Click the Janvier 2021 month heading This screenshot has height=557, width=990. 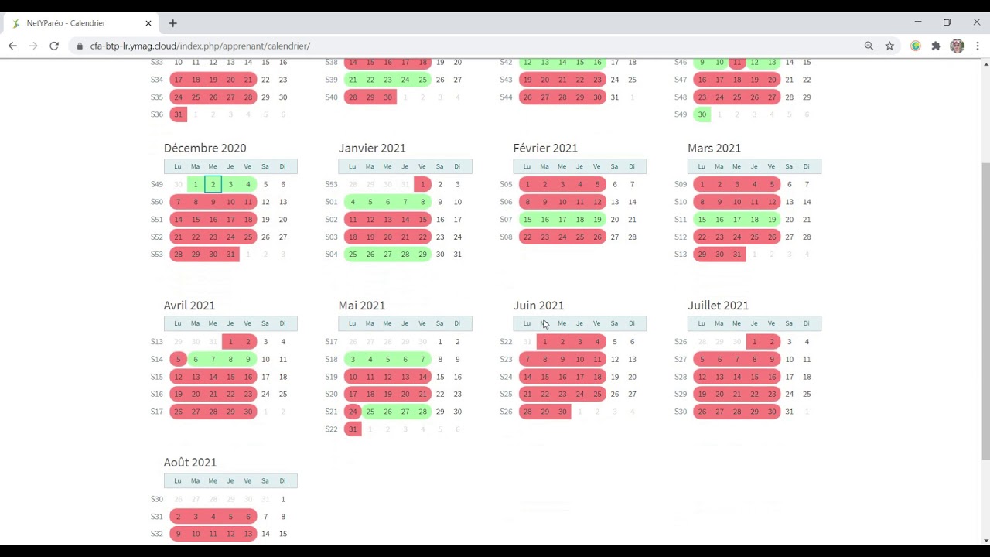372,148
